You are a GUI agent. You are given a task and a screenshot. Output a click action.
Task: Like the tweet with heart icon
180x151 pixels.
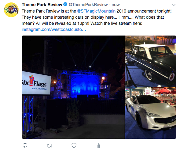tap(74, 145)
